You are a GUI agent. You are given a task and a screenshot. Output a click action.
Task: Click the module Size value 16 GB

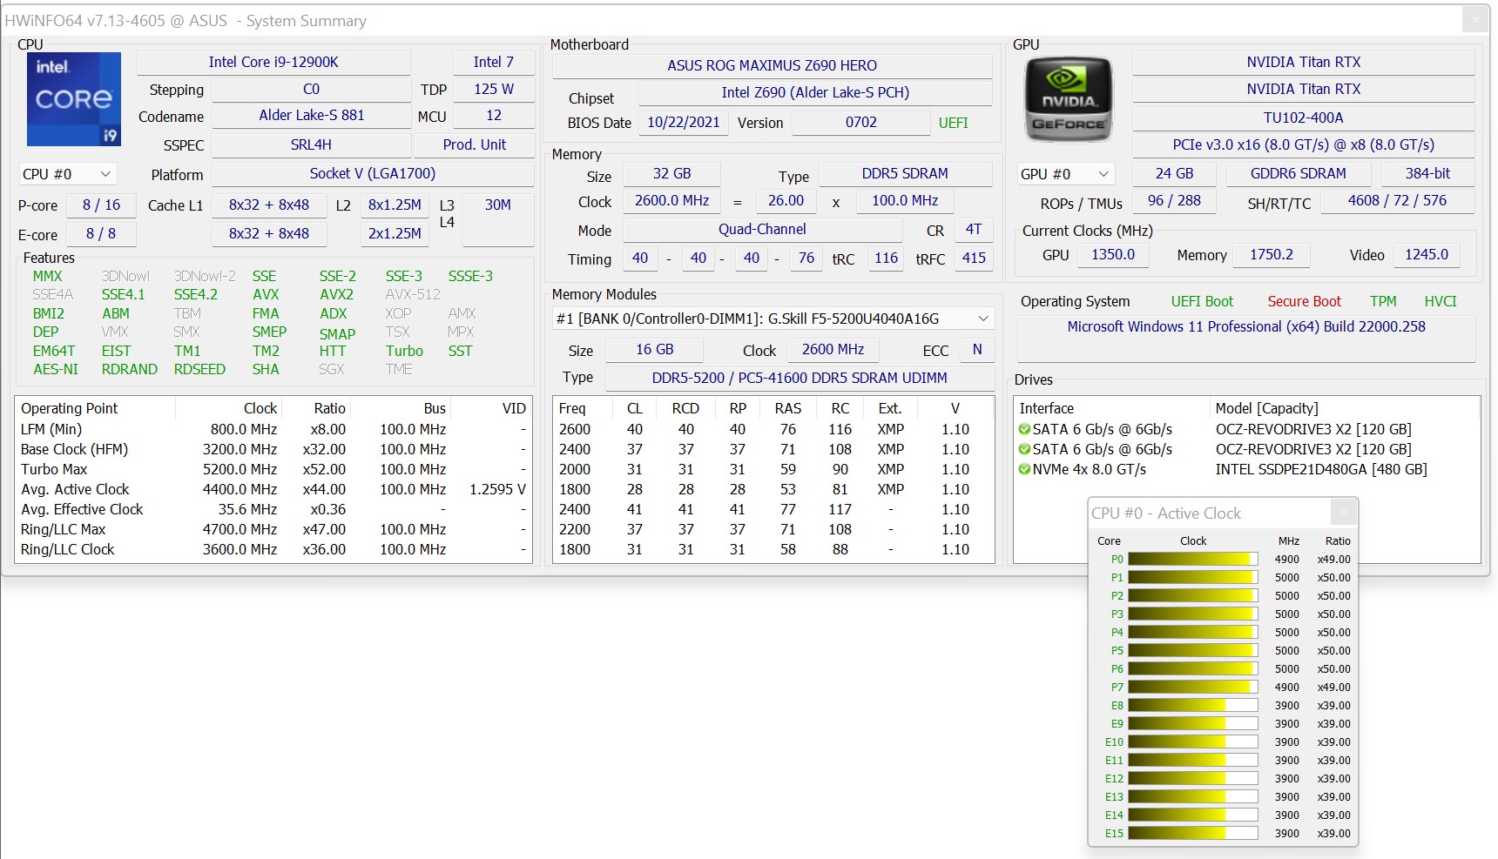[x=655, y=350]
